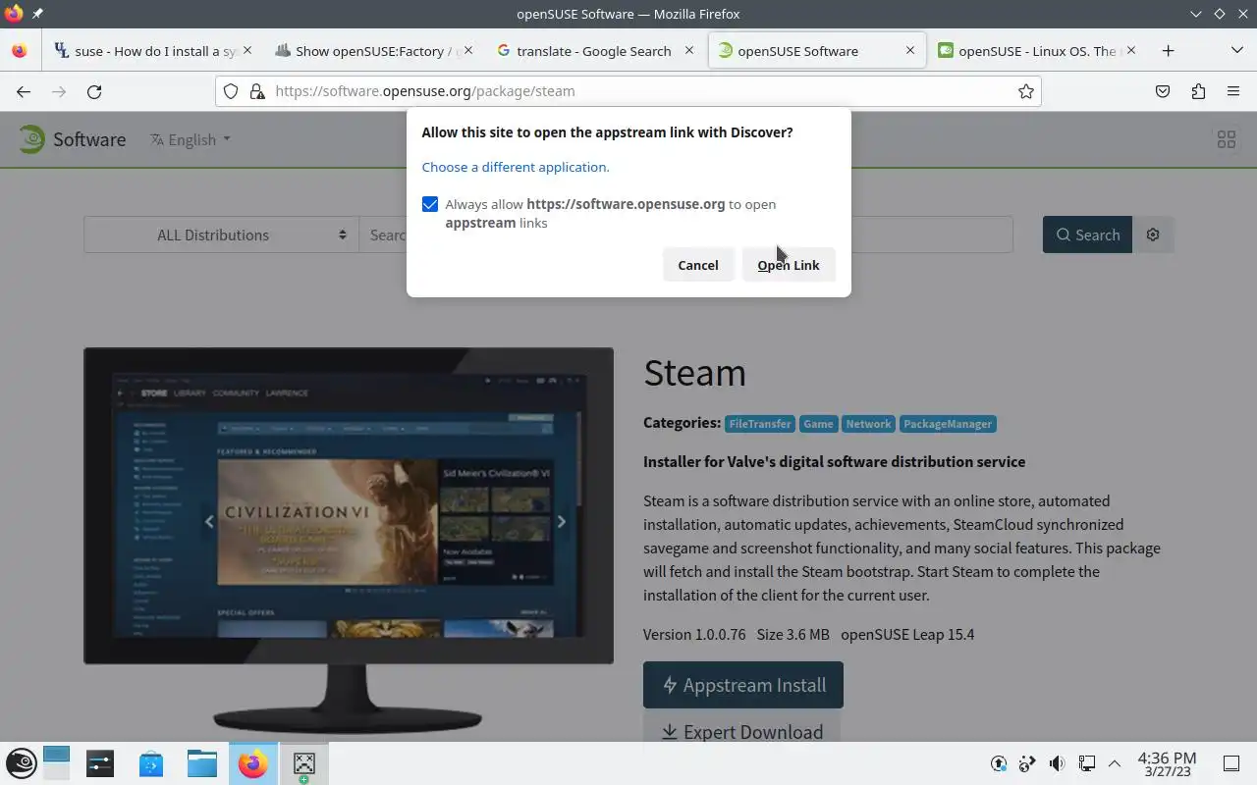Open the English language dropdown
This screenshot has width=1257, height=785.
(191, 139)
